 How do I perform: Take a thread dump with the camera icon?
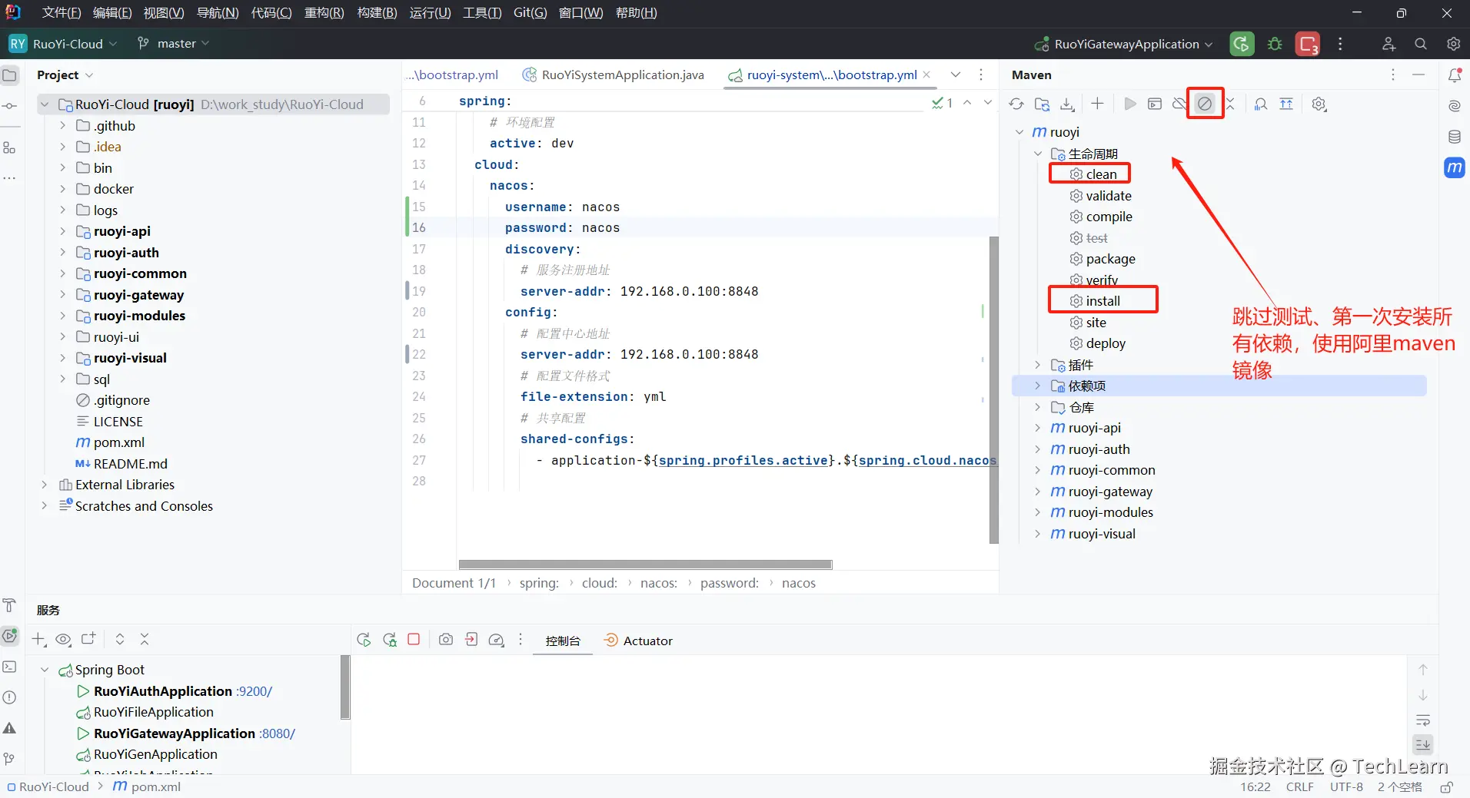(x=446, y=640)
